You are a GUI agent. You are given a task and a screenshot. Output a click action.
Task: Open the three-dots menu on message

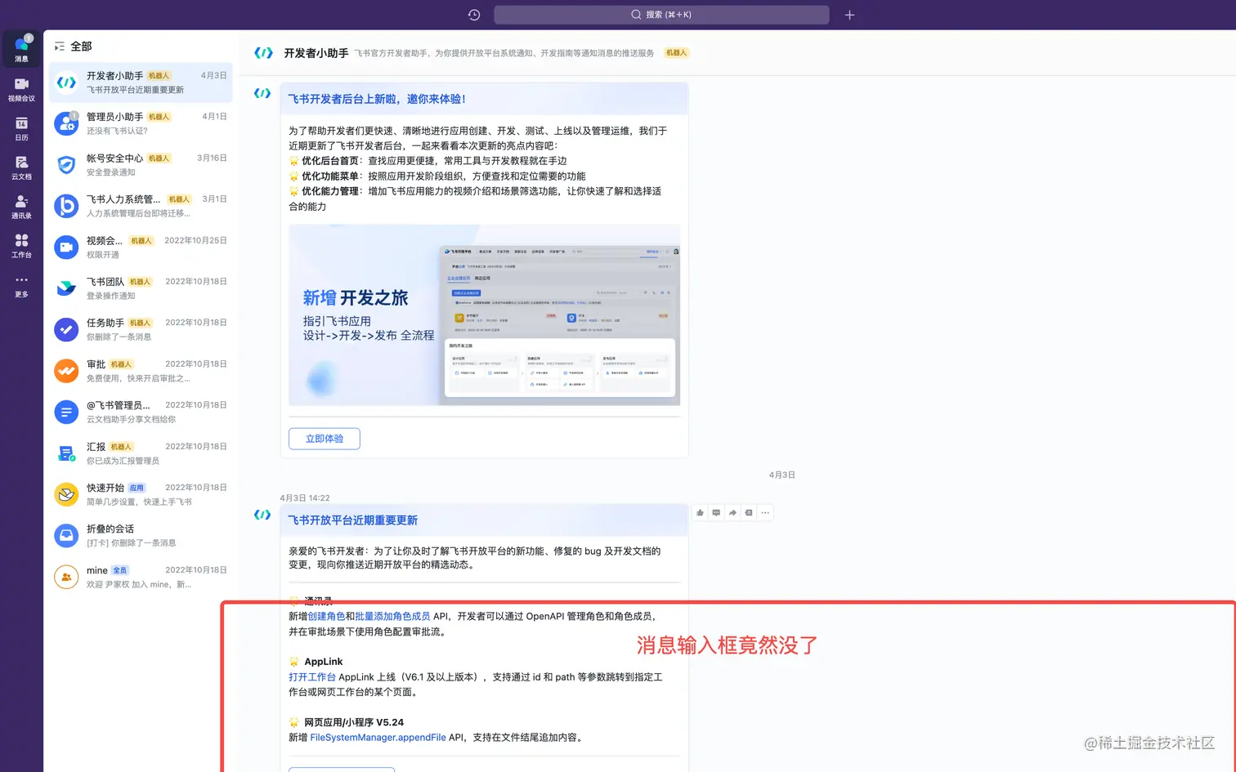[x=765, y=513]
